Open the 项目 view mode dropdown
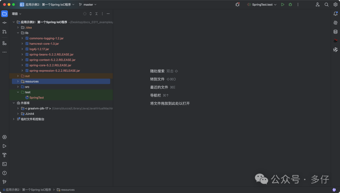The height and width of the screenshot is (193, 340). point(16,14)
